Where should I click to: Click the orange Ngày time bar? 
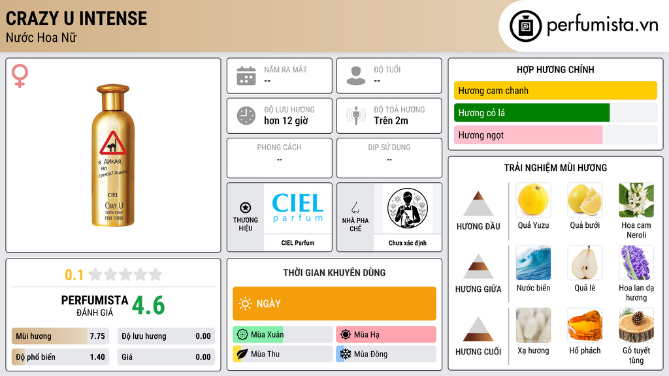[x=334, y=304]
